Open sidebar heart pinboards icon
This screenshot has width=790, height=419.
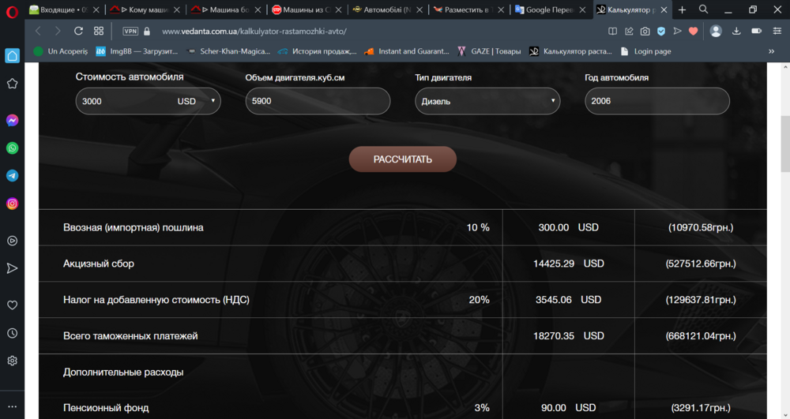click(x=12, y=305)
